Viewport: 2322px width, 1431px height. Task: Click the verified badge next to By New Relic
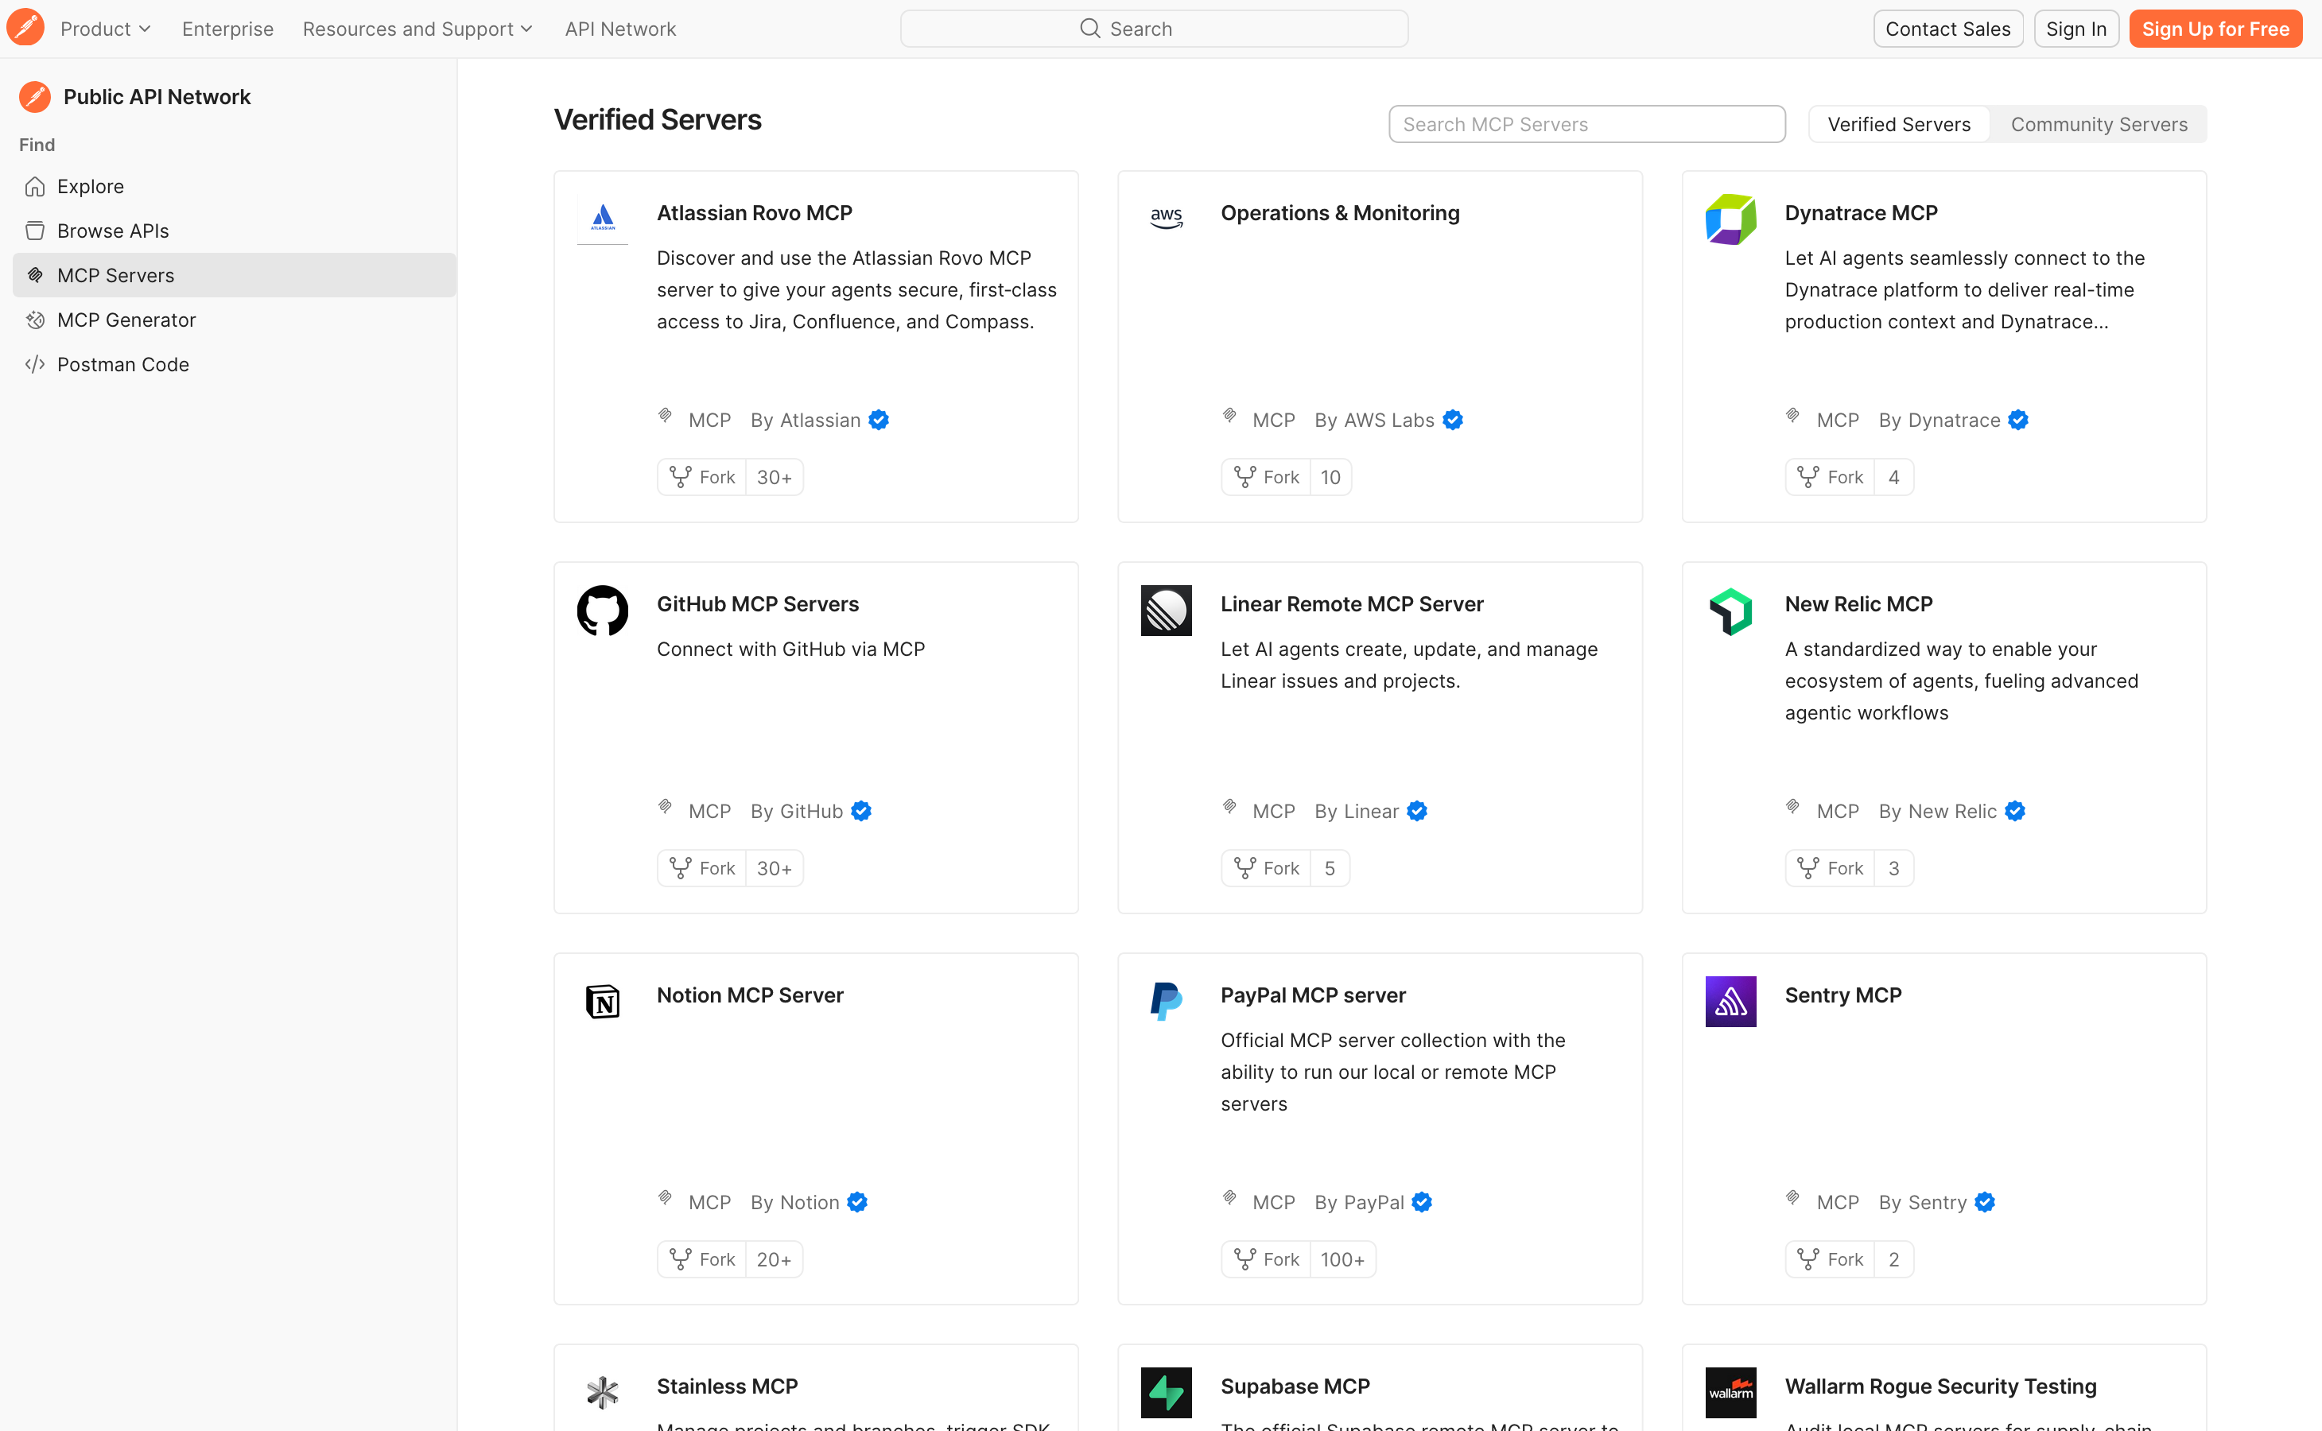click(x=2015, y=811)
